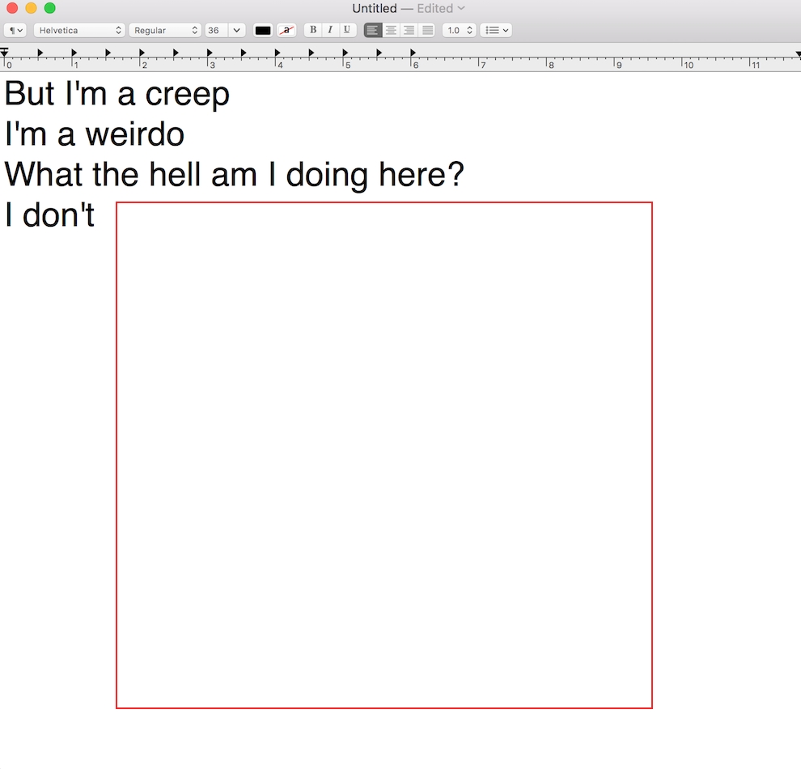Open the Regular typeface dropdown
801x769 pixels.
(x=165, y=30)
